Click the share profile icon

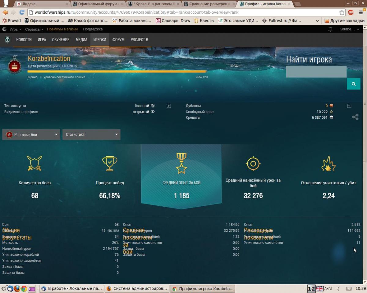pos(355,117)
